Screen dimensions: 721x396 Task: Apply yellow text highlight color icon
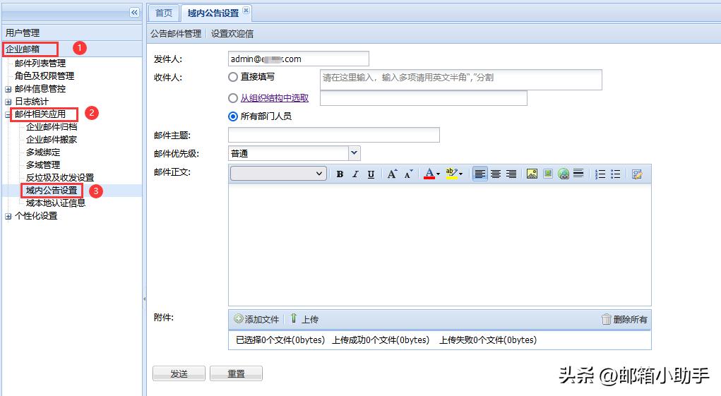451,174
